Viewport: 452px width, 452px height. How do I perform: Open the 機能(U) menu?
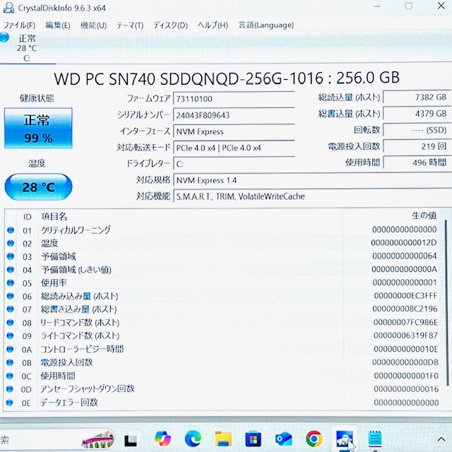93,25
